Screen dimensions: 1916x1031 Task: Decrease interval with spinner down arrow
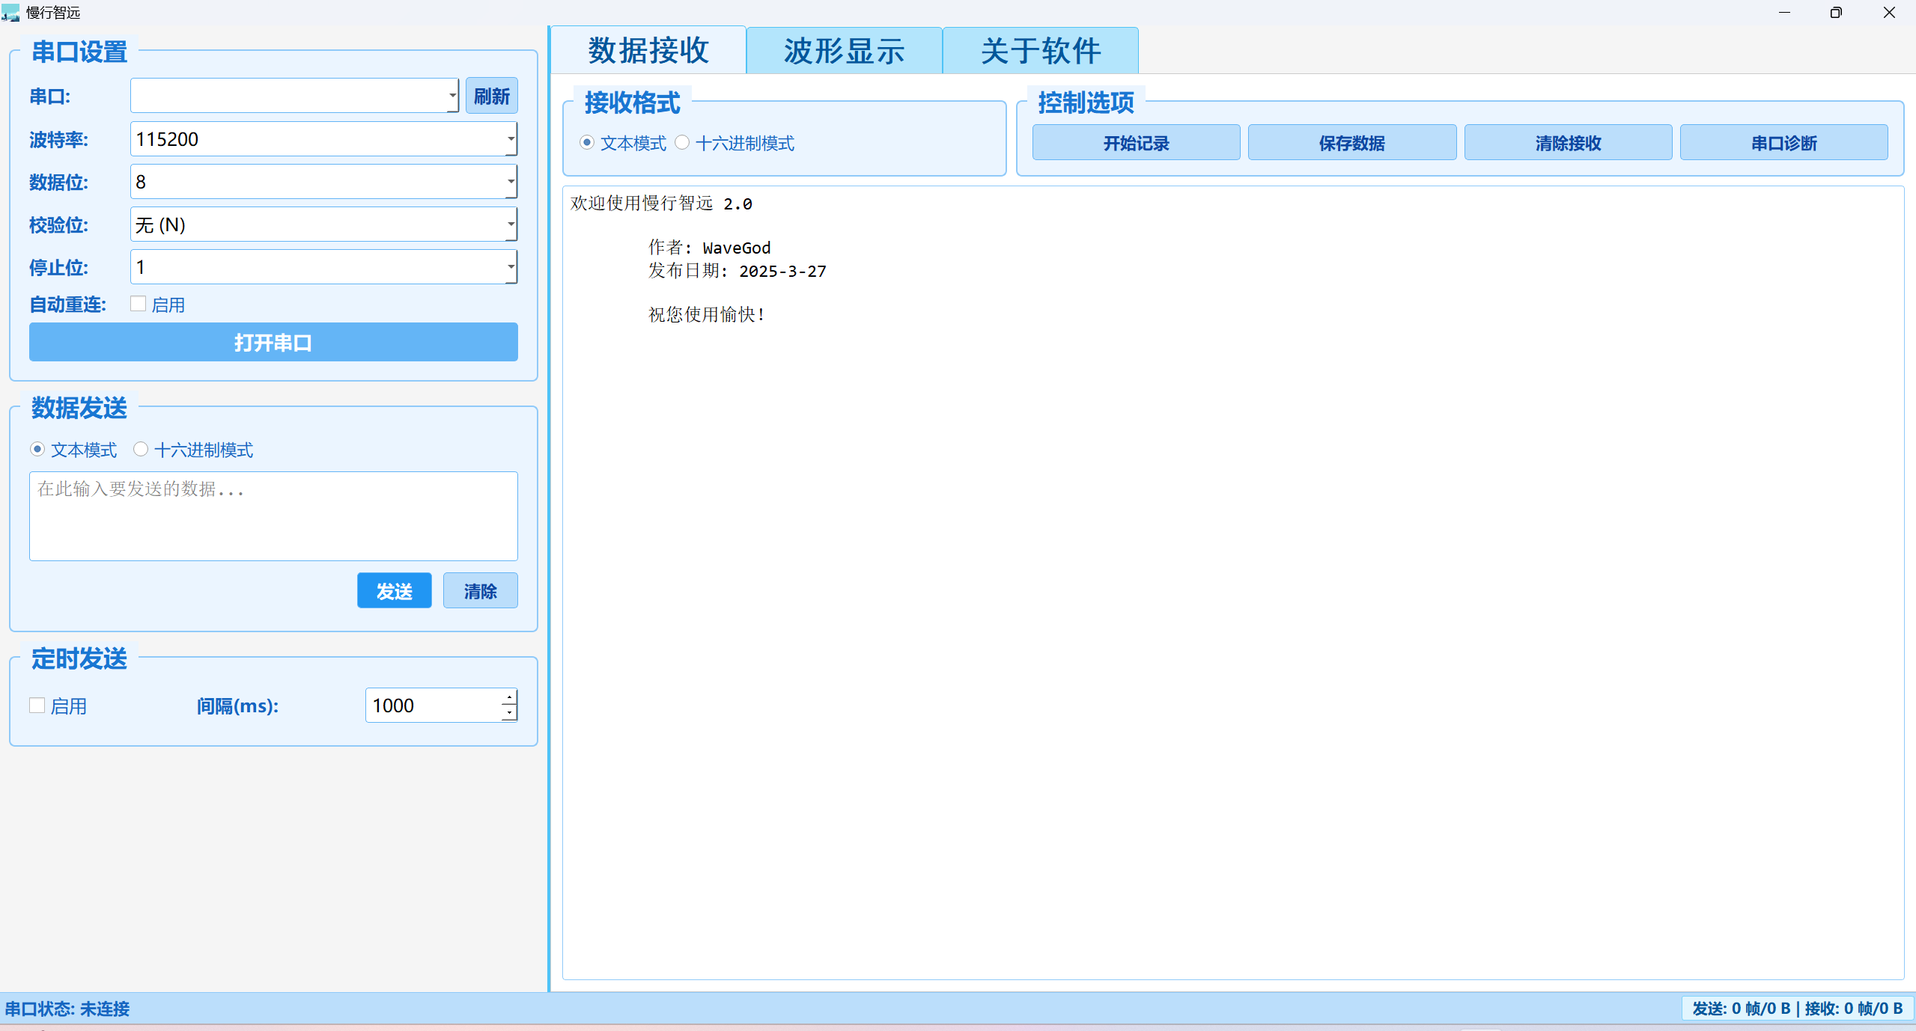tap(509, 713)
